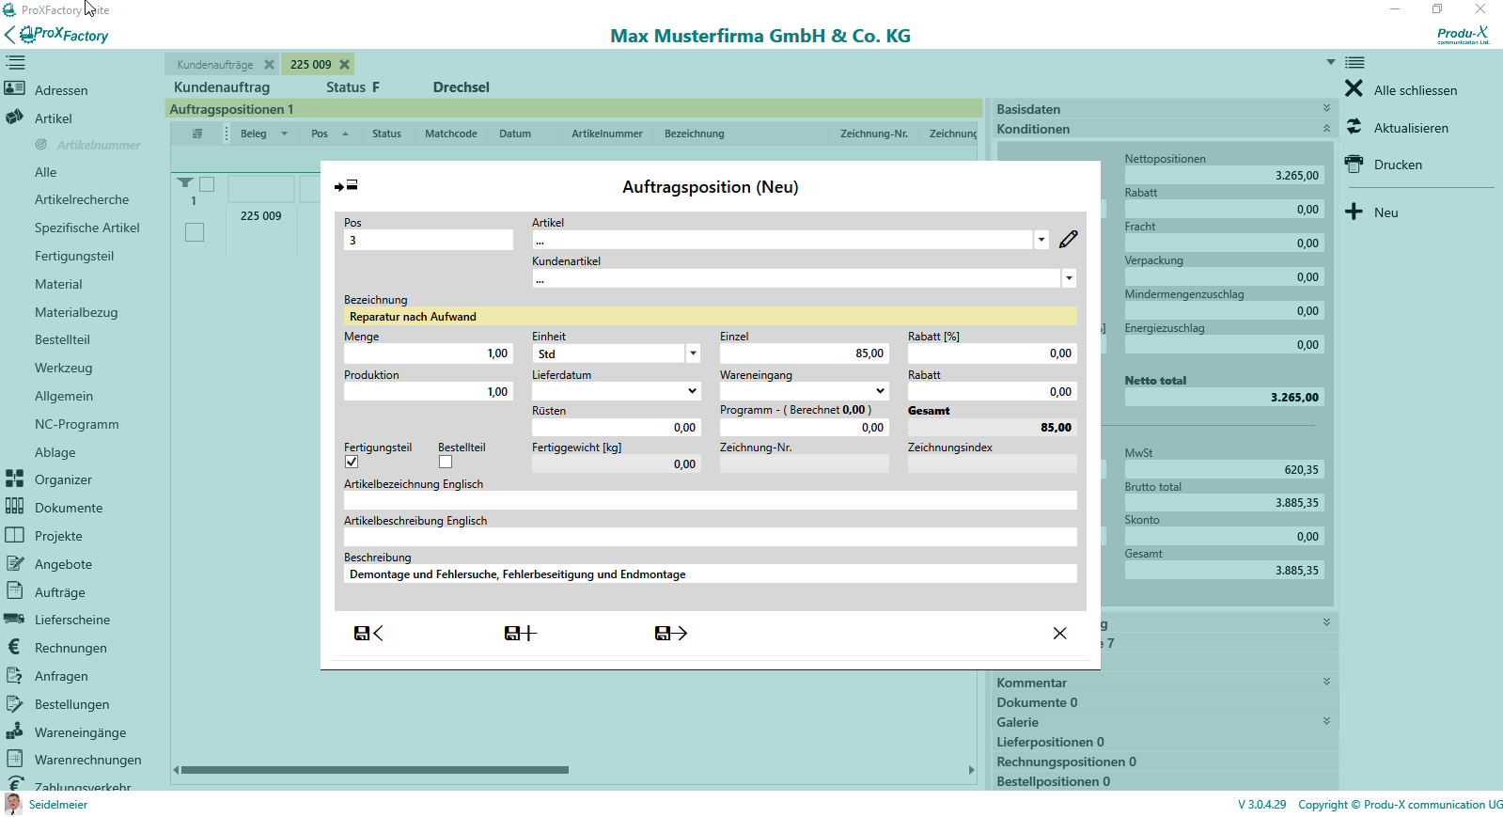Collapse the Konditionen section

coord(1326,129)
